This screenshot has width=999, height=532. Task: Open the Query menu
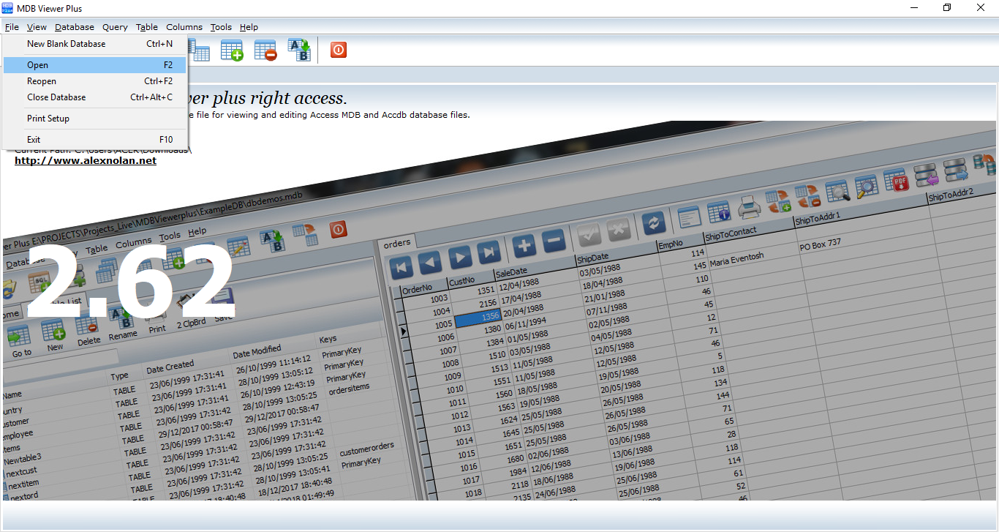click(115, 27)
